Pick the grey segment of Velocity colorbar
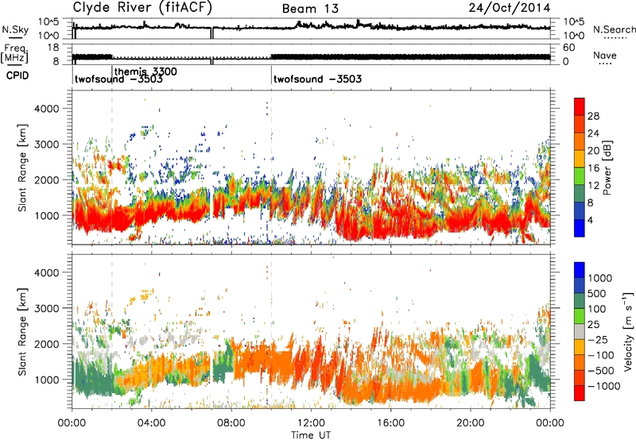 point(580,332)
